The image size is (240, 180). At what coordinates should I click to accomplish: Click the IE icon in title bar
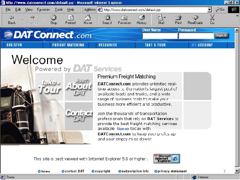coord(3,3)
